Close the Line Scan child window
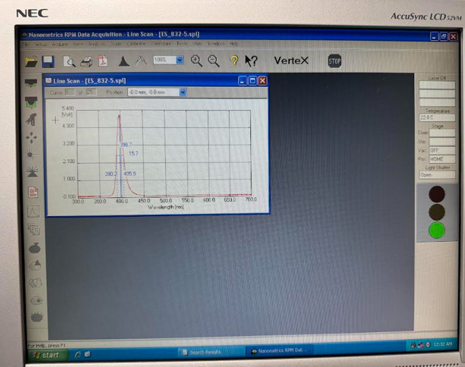465x367 pixels. coord(262,81)
